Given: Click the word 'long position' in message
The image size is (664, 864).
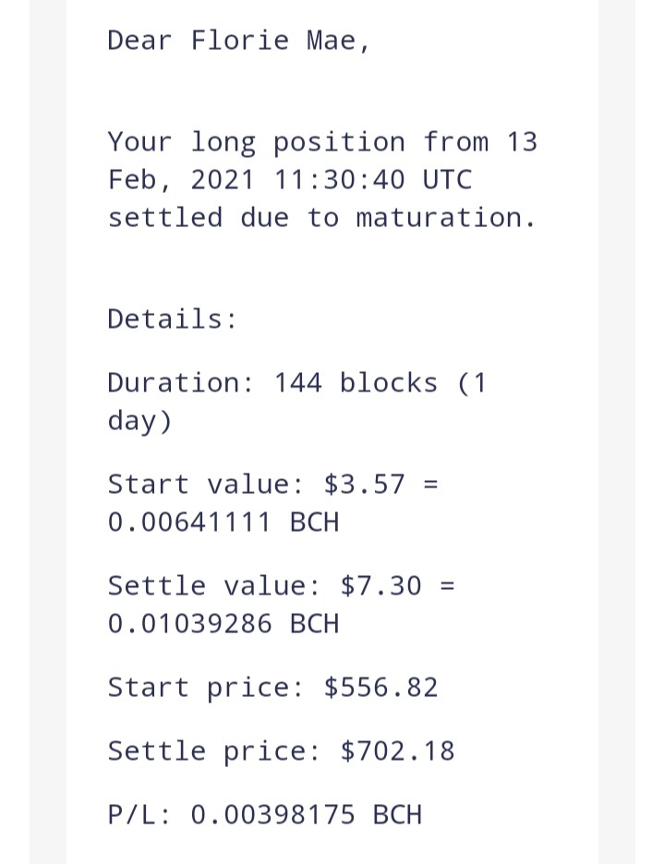Looking at the screenshot, I should coord(297,143).
